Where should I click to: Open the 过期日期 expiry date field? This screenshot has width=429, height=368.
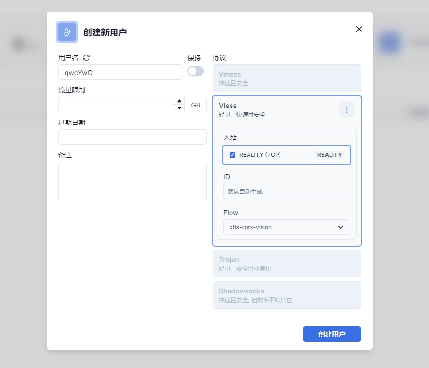[132, 137]
